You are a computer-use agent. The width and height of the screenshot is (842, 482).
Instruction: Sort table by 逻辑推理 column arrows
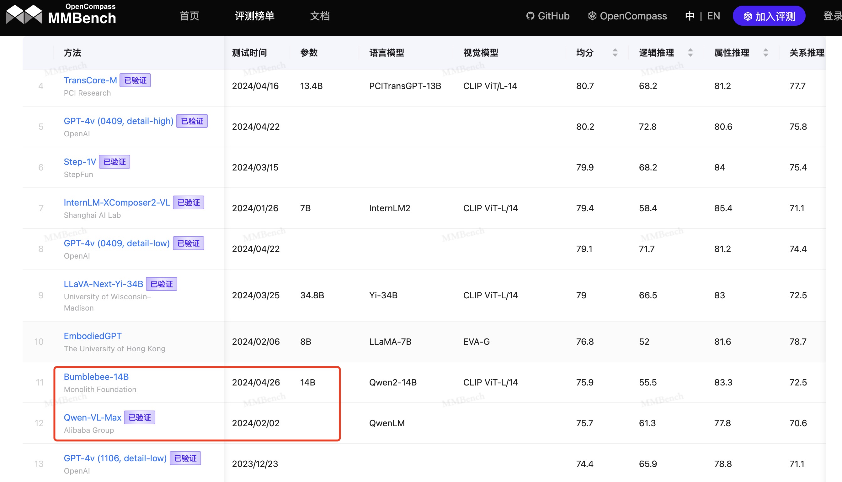click(690, 53)
